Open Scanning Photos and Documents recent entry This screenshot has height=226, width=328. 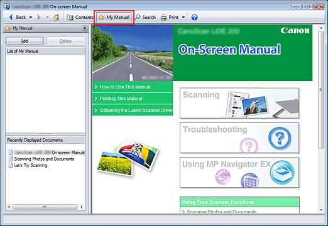pyautogui.click(x=41, y=159)
